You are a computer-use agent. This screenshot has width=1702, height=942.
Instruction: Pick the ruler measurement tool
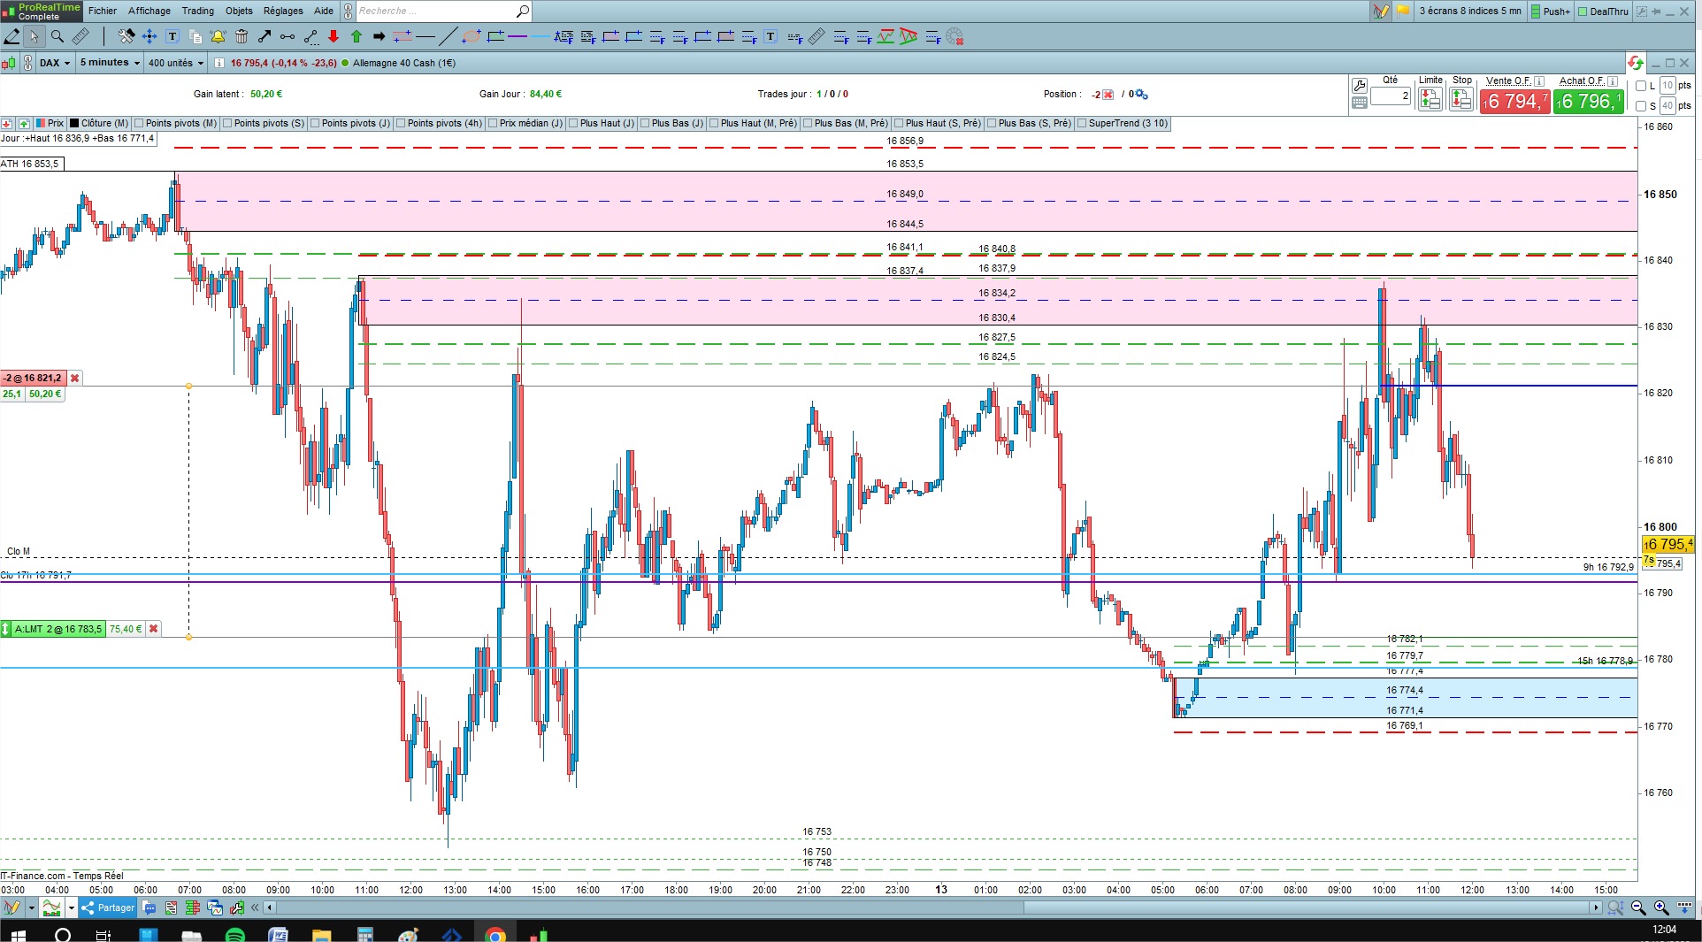click(80, 36)
